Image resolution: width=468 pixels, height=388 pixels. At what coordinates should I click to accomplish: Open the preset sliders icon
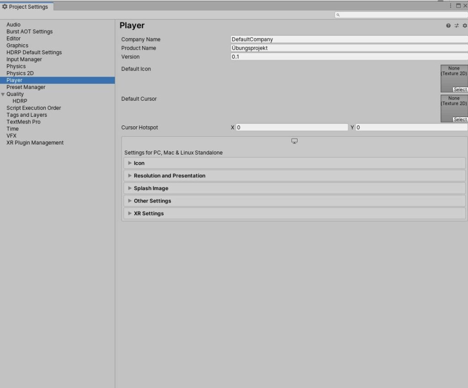pyautogui.click(x=457, y=26)
